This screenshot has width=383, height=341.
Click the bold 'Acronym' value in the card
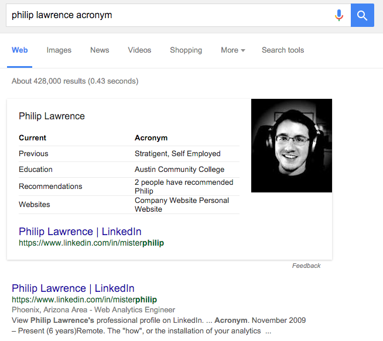[x=151, y=138]
